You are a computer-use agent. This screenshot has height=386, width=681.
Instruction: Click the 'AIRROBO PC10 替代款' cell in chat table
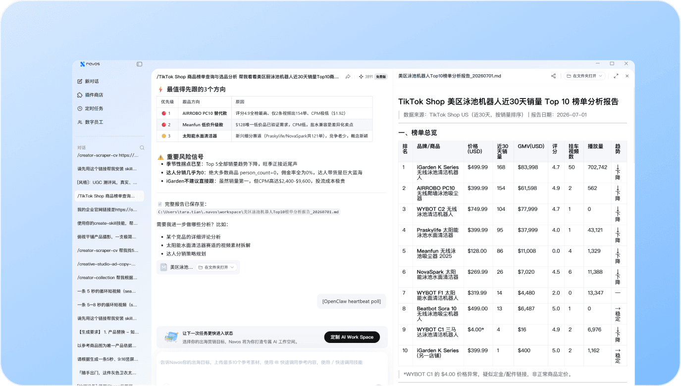click(x=205, y=113)
